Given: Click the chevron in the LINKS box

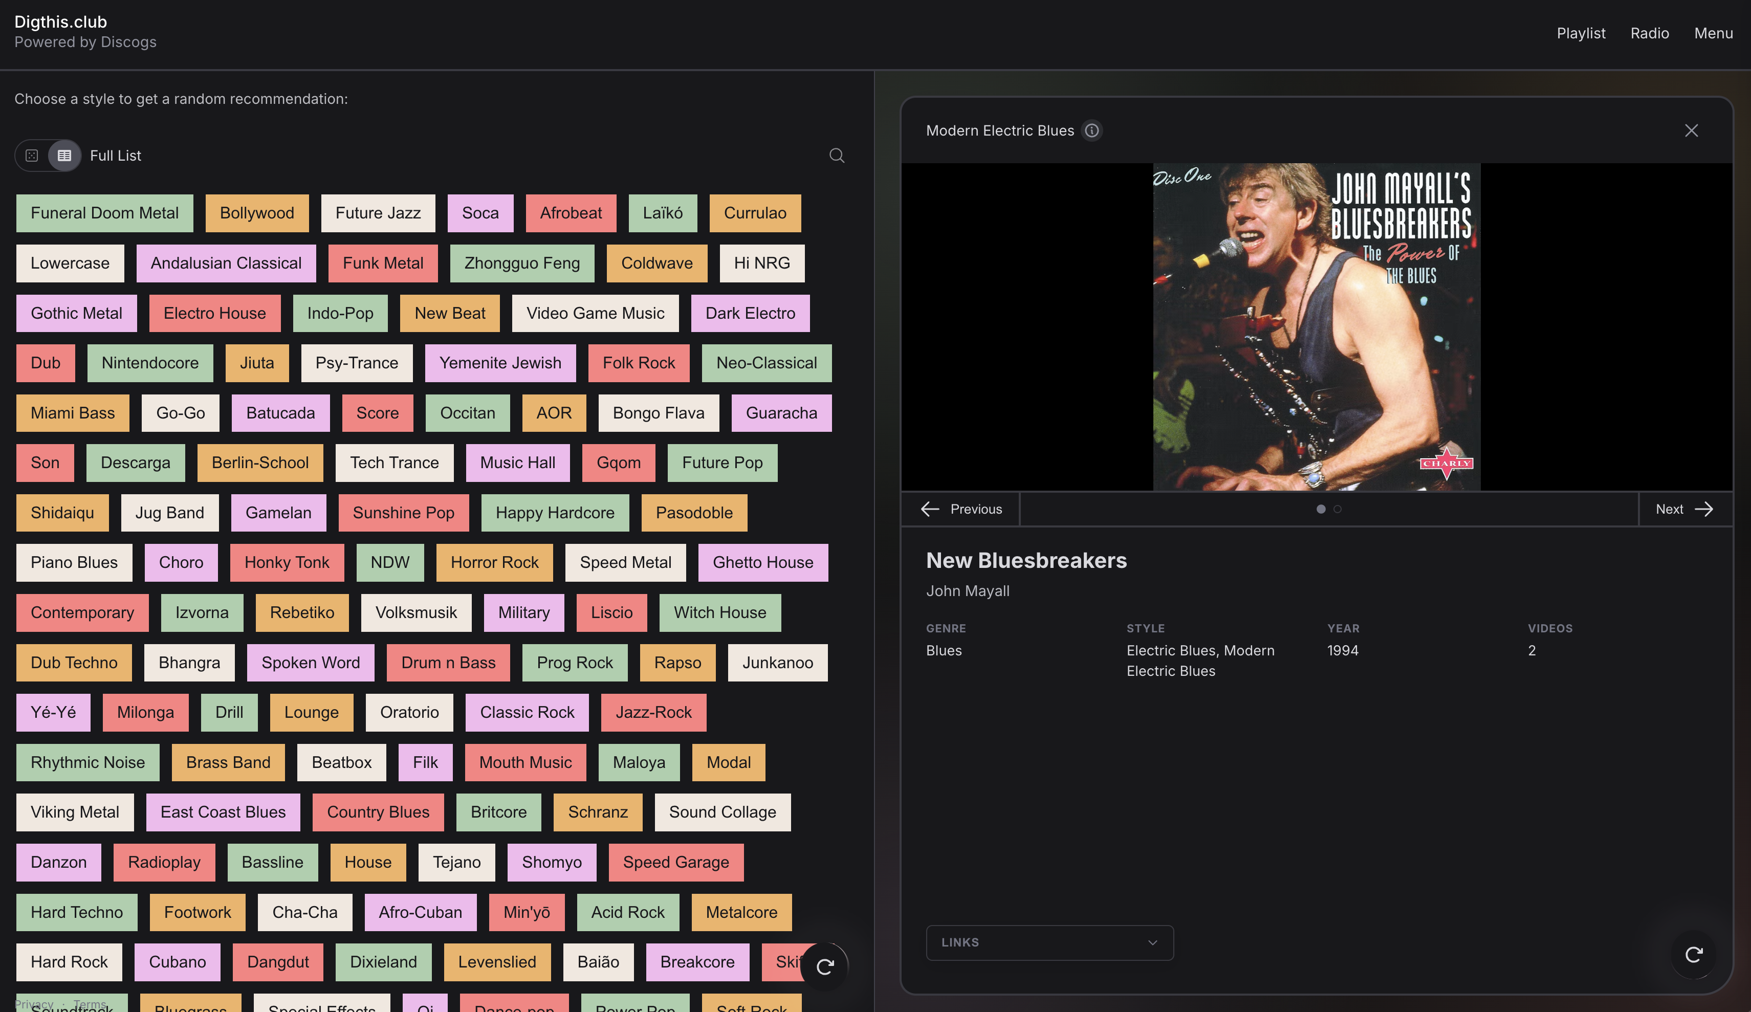Looking at the screenshot, I should tap(1153, 942).
